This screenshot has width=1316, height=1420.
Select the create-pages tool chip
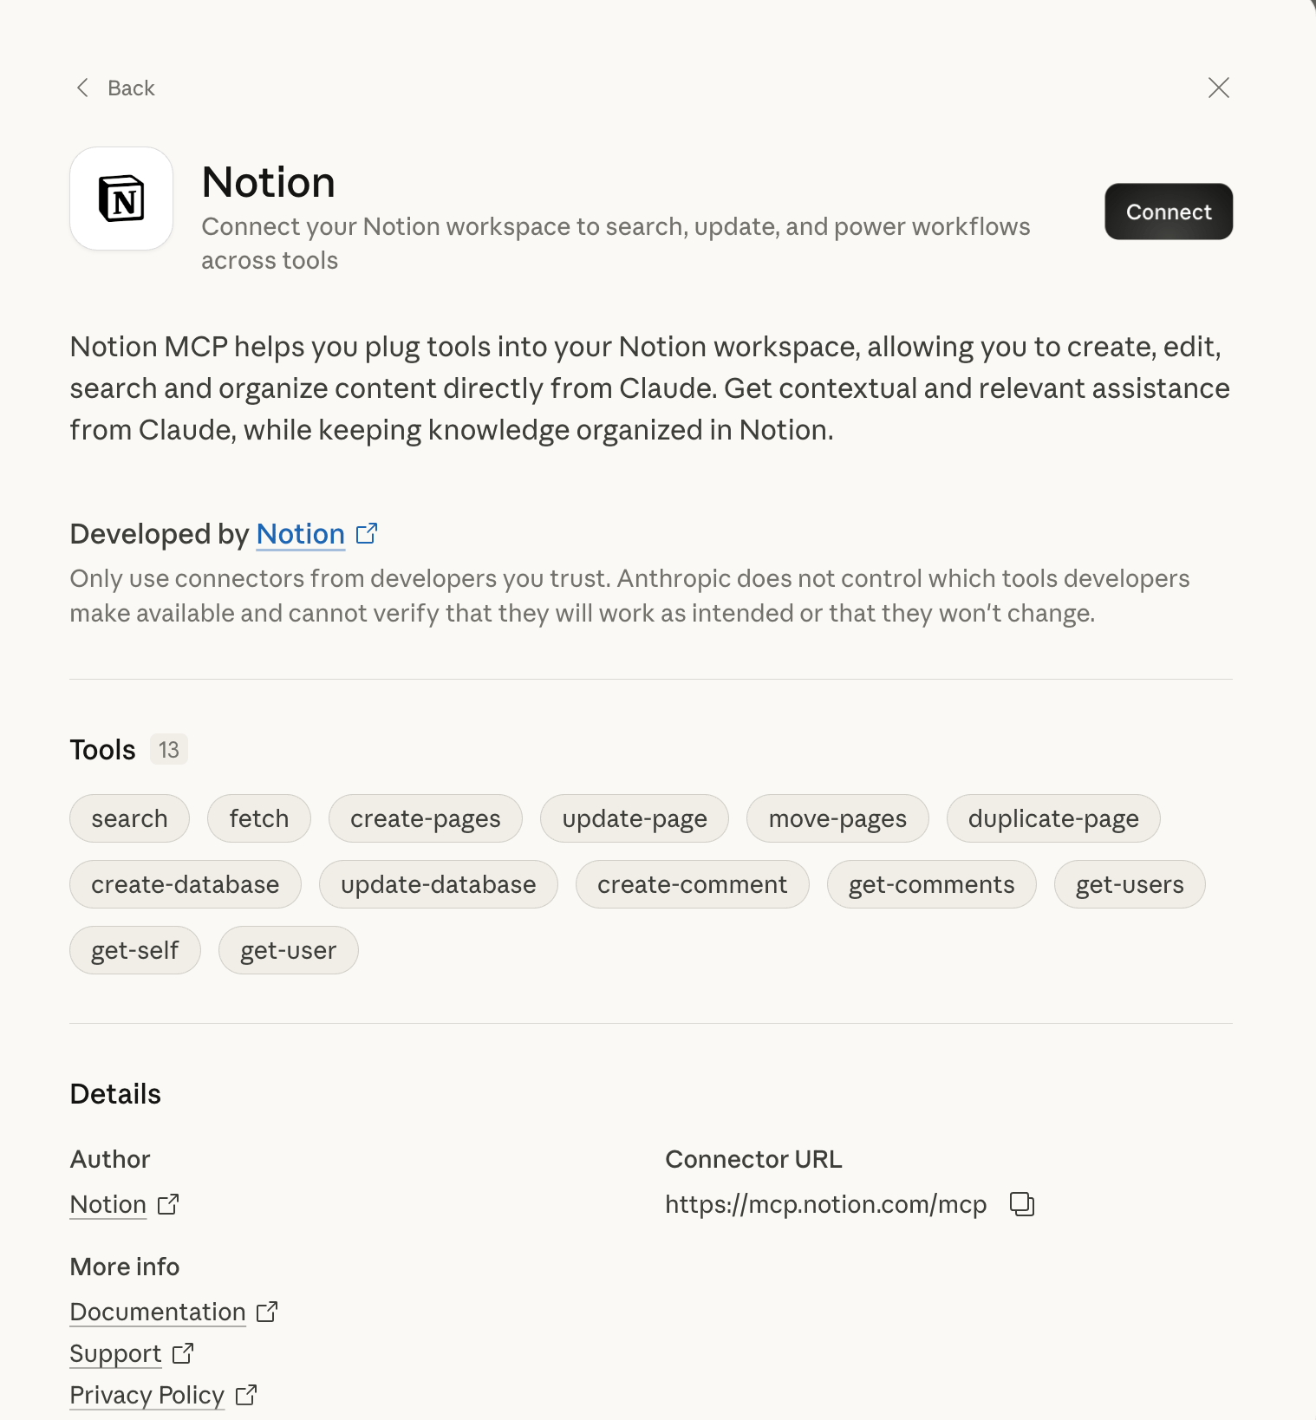coord(425,818)
